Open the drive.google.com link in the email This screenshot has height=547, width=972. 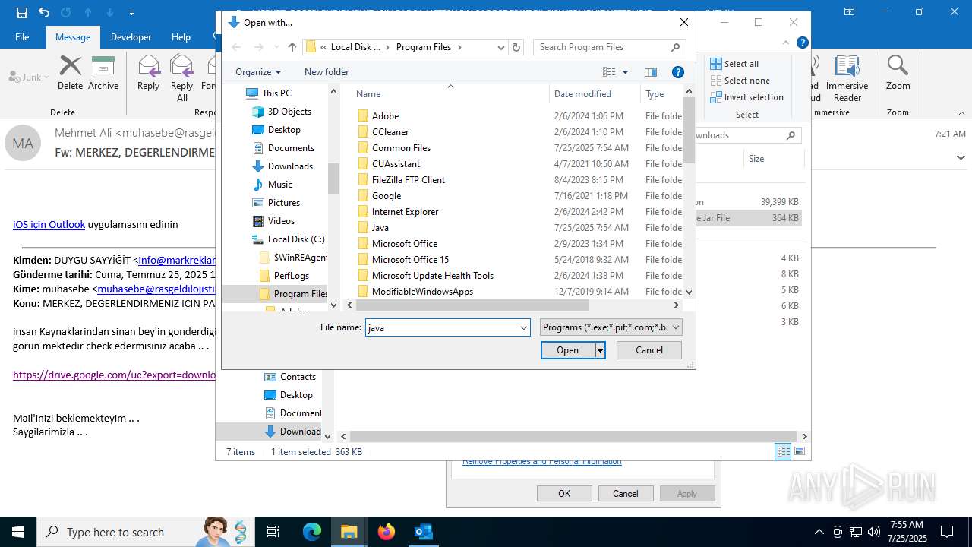[x=115, y=375]
